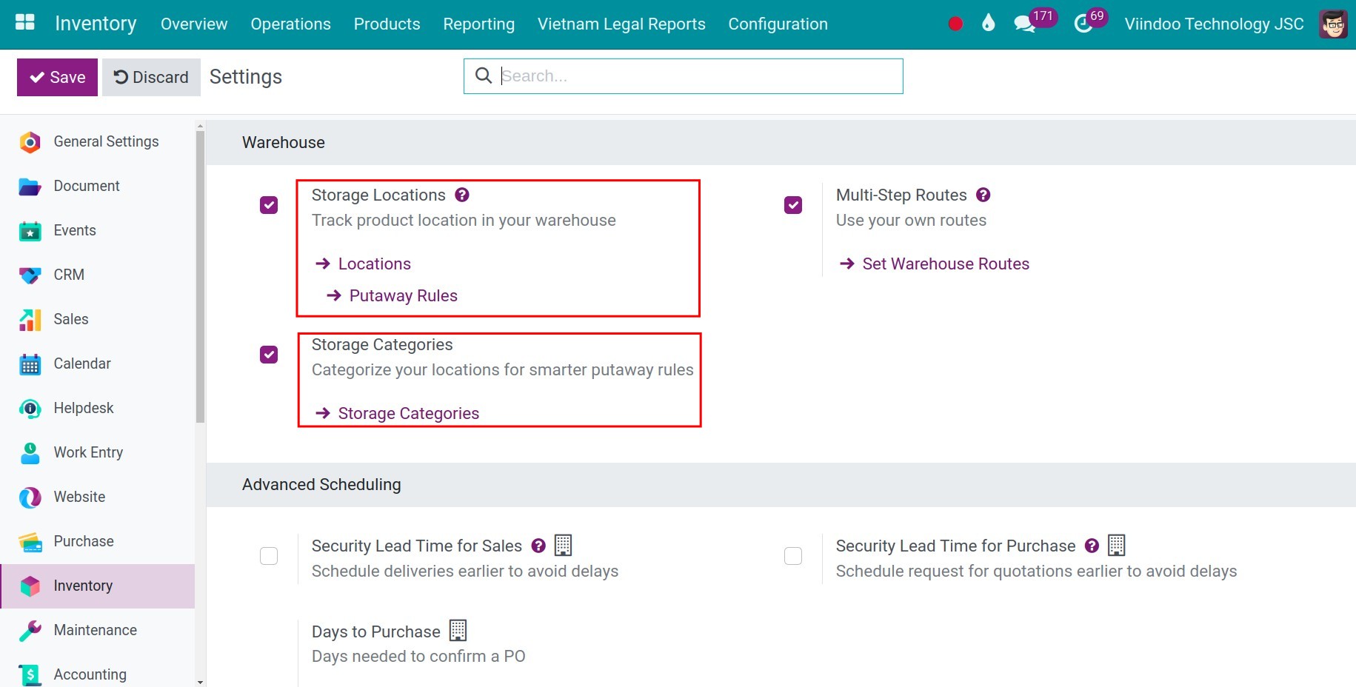The height and width of the screenshot is (687, 1356).
Task: Click company building icon beside Days to Purchase
Action: [458, 631]
